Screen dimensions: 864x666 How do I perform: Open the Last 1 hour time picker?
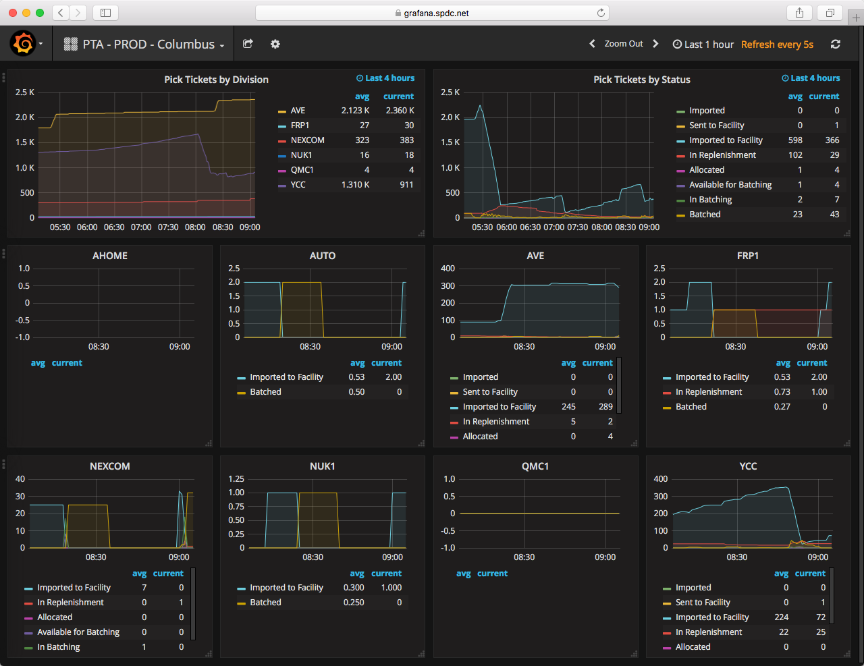(x=703, y=45)
